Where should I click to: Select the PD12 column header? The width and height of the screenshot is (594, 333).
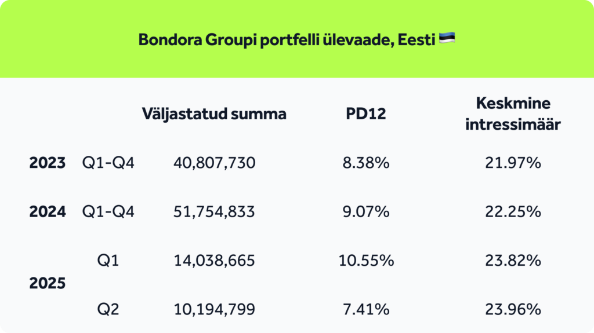[x=366, y=114]
